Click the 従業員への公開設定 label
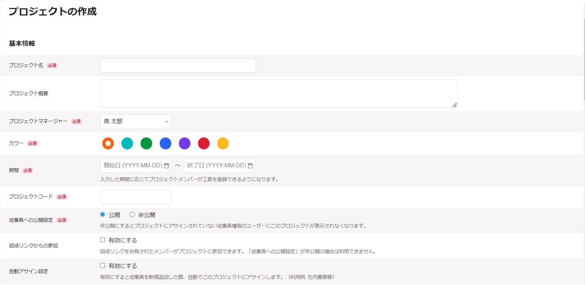 pyautogui.click(x=31, y=220)
